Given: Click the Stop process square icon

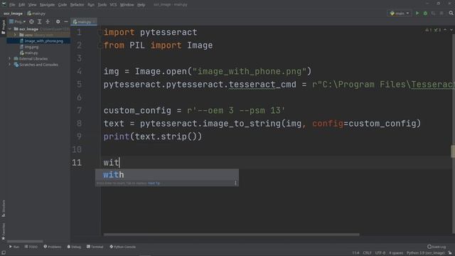Looking at the screenshot, I should point(441,14).
